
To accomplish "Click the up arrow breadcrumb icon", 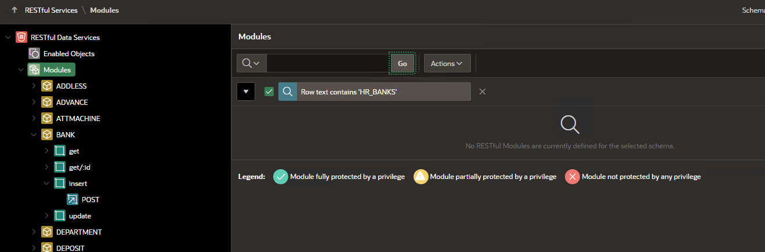I will 14,10.
